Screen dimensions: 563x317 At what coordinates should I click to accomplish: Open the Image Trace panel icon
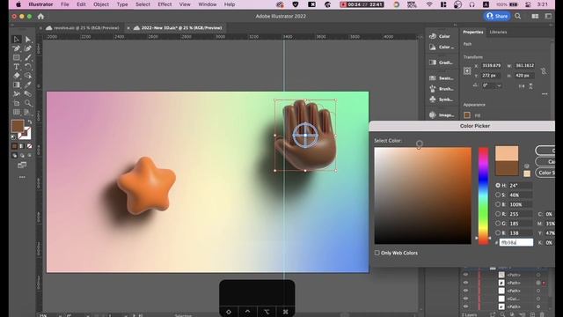point(433,114)
